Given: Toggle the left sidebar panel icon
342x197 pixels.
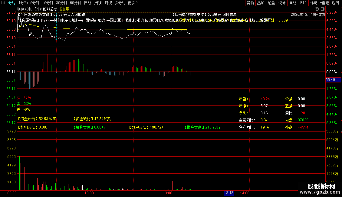Looking at the screenshot, I should pyautogui.click(x=3, y=3).
